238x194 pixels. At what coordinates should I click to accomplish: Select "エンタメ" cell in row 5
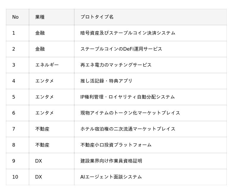coord(44,97)
